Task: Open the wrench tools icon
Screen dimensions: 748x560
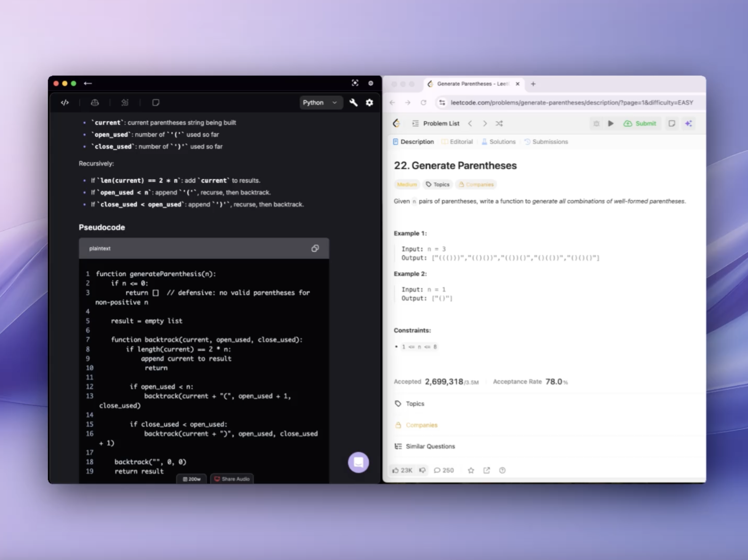Action: (354, 103)
